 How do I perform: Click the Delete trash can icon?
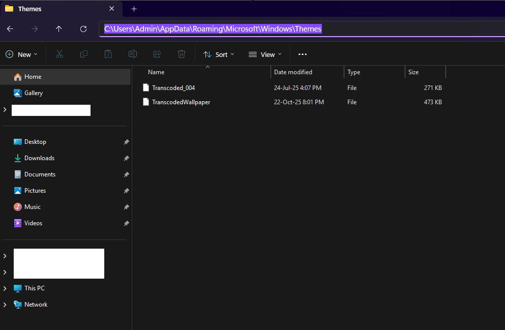[182, 54]
